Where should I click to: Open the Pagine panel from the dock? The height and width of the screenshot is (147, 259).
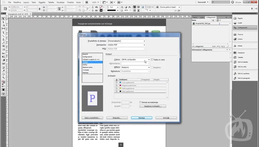tap(245, 18)
